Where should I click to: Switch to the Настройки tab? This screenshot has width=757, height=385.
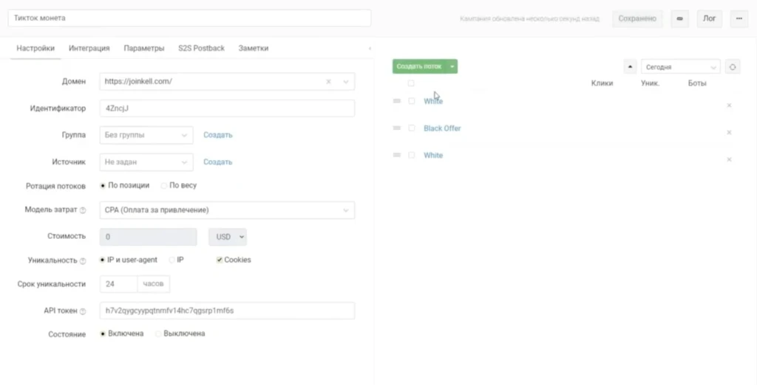[35, 48]
